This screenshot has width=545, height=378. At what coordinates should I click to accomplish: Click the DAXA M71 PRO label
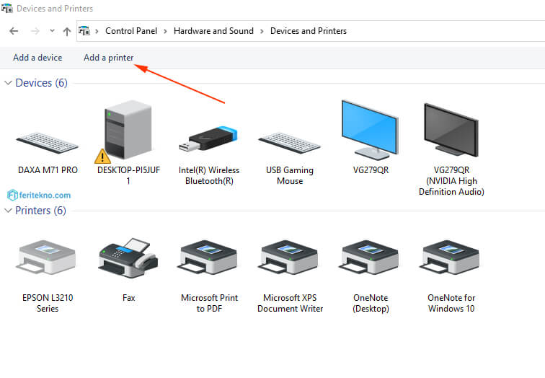[x=48, y=170]
